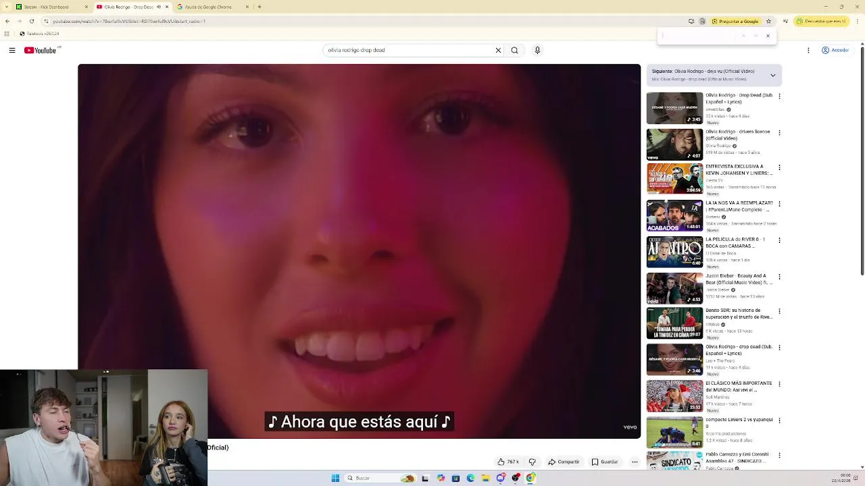Click the Guardar save button
The image size is (865, 486).
[605, 462]
